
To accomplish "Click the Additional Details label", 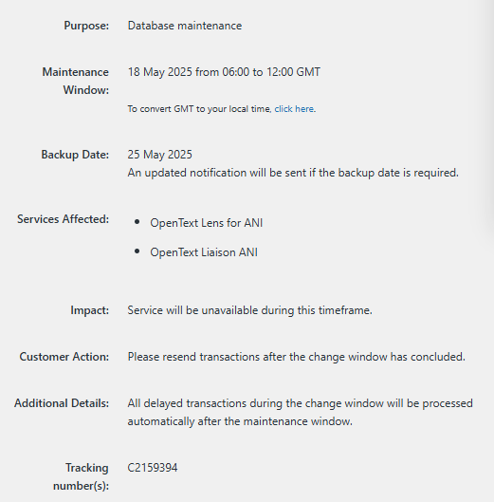I will 62,403.
